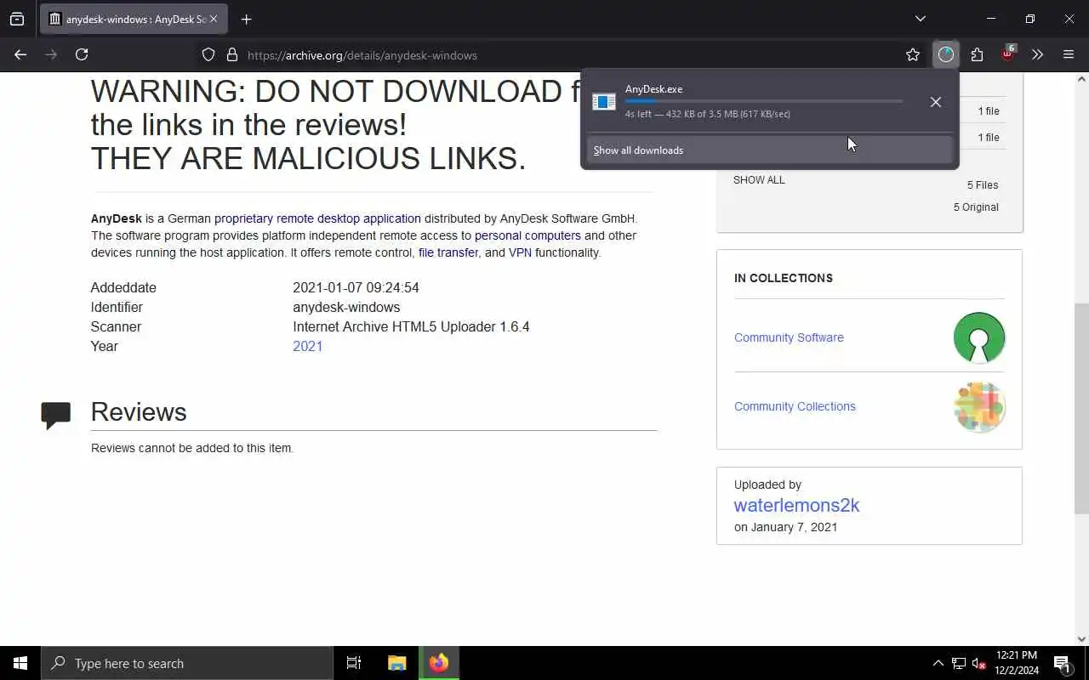Click the scrollbar down arrow
This screenshot has width=1089, height=680.
point(1082,638)
